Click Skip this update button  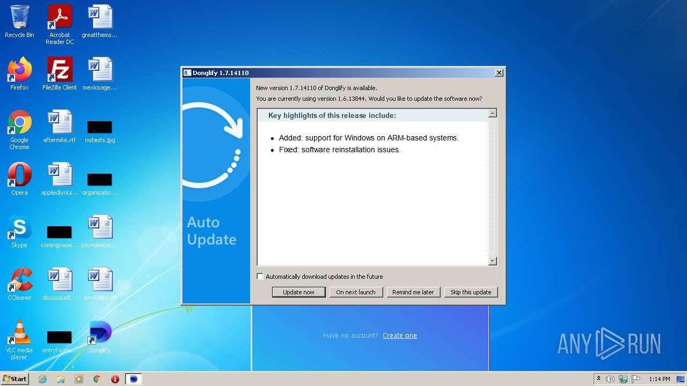pos(471,292)
